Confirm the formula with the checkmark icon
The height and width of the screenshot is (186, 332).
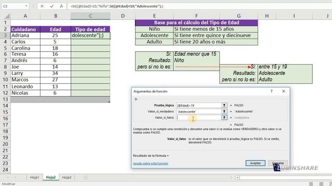point(52,6)
